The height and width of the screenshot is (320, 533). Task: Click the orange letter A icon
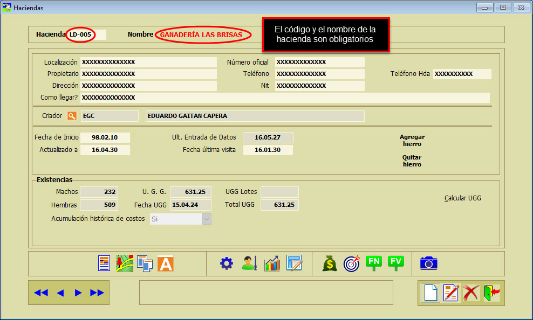[165, 263]
